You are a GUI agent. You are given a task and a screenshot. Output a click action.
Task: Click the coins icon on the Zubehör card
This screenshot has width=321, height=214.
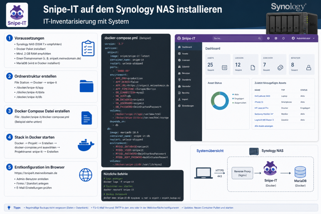280,68
